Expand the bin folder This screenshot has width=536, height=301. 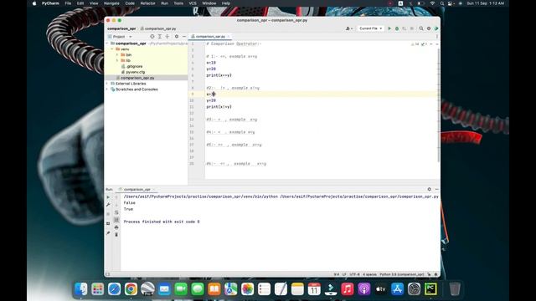coord(117,55)
